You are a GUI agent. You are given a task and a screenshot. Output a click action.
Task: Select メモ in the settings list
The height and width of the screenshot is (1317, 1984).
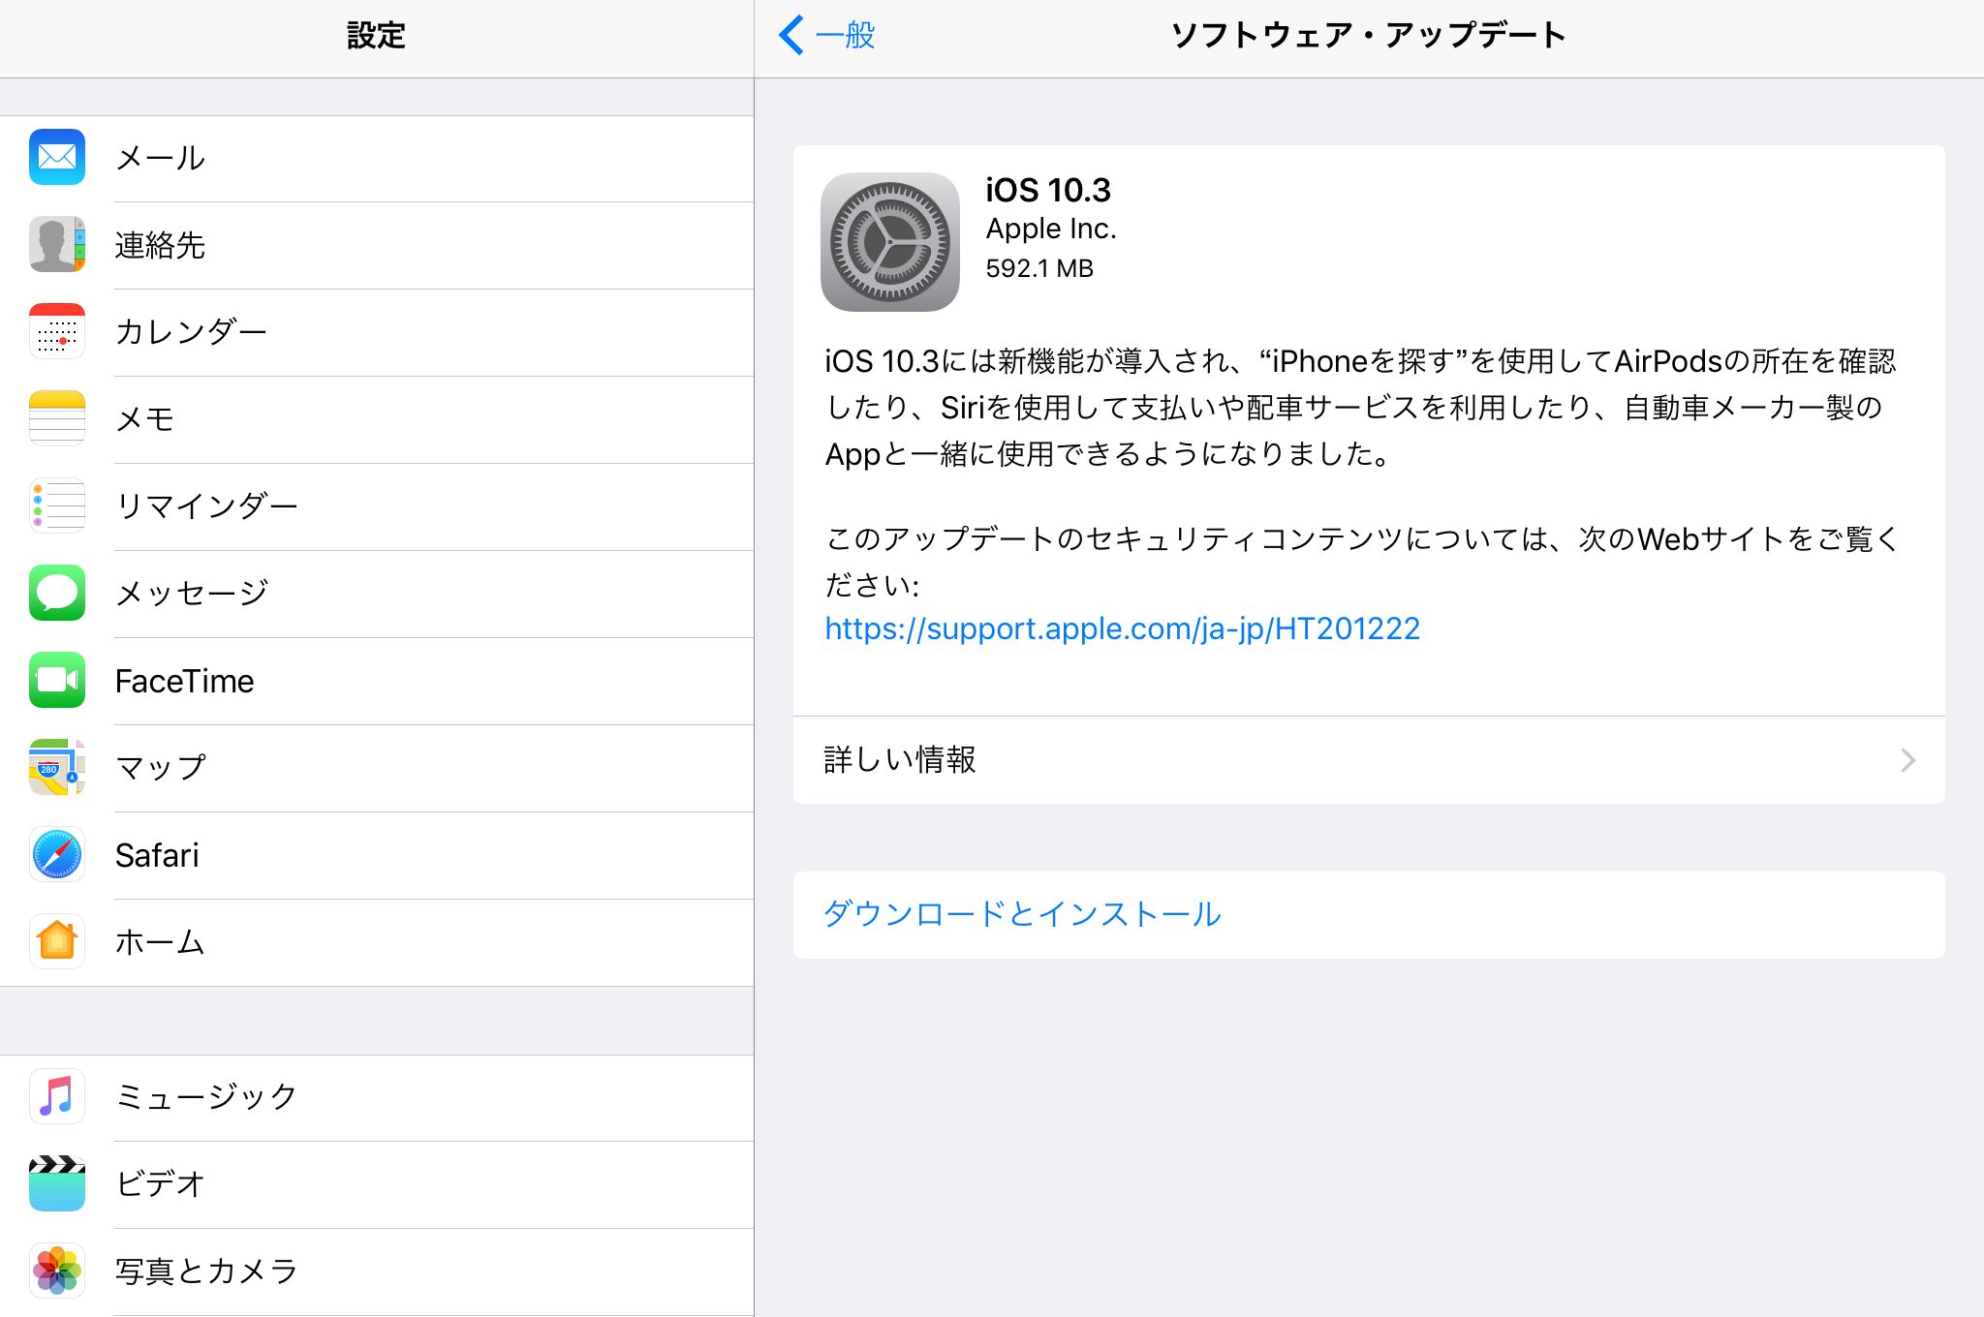(377, 419)
